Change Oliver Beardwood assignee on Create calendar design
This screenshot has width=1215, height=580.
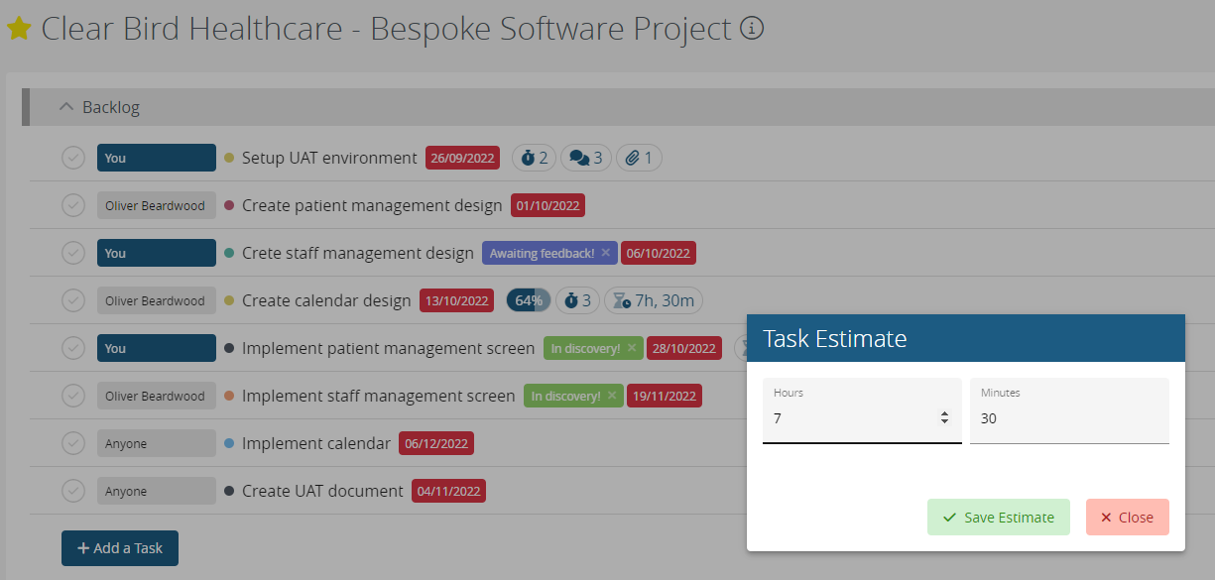pos(156,300)
